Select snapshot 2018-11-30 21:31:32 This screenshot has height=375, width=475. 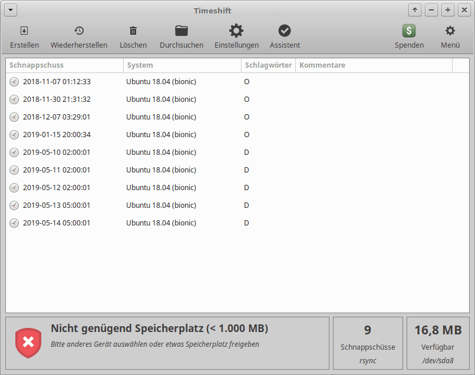[x=237, y=99]
